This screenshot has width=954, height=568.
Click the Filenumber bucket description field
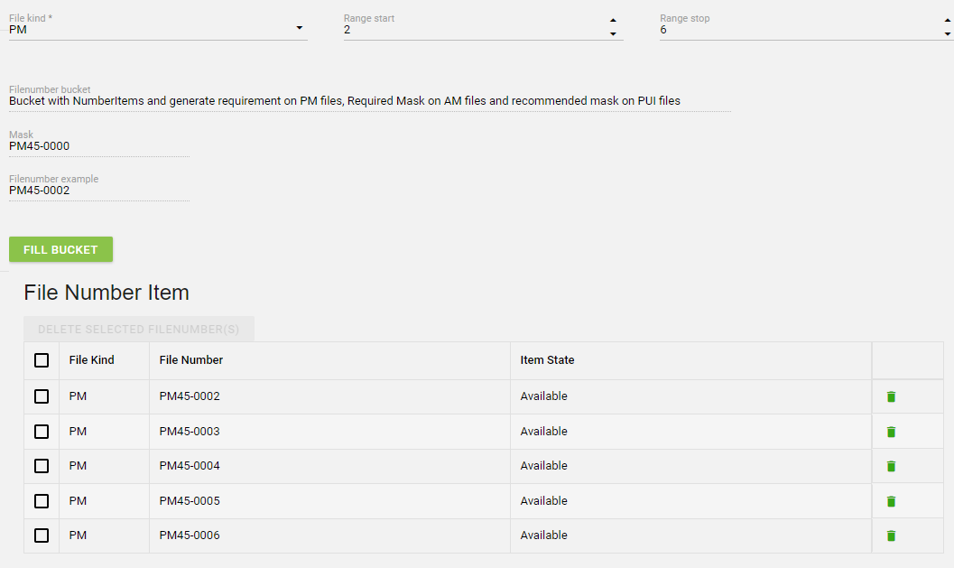pos(370,101)
